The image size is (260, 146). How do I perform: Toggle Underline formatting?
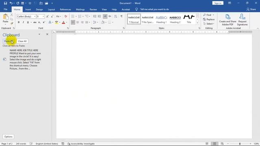click(x=28, y=22)
